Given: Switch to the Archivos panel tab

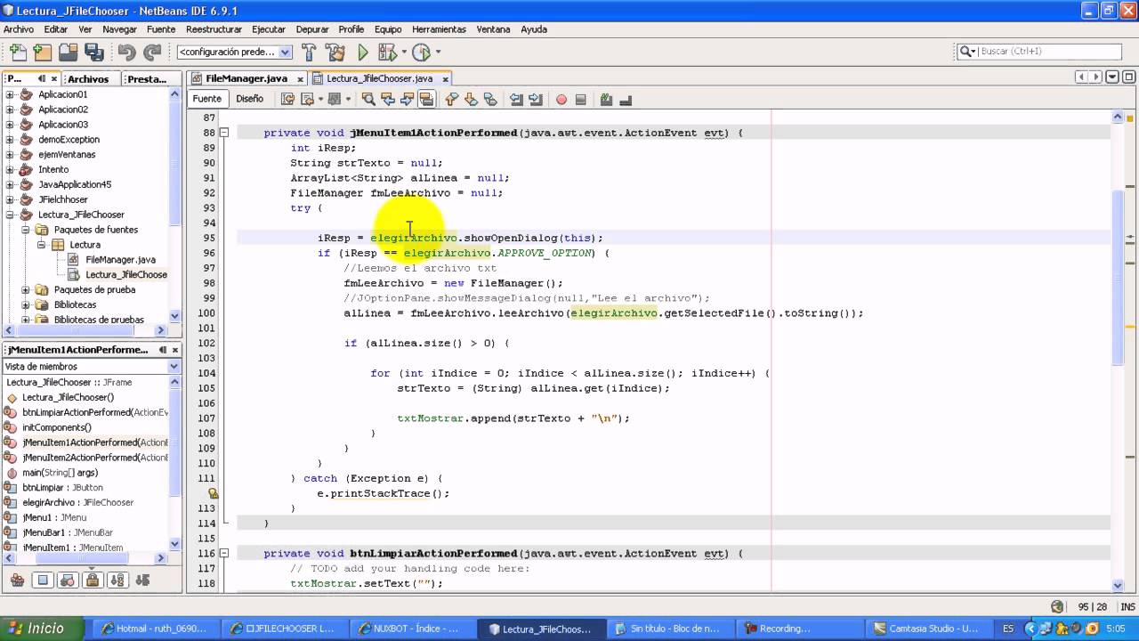Looking at the screenshot, I should [88, 79].
